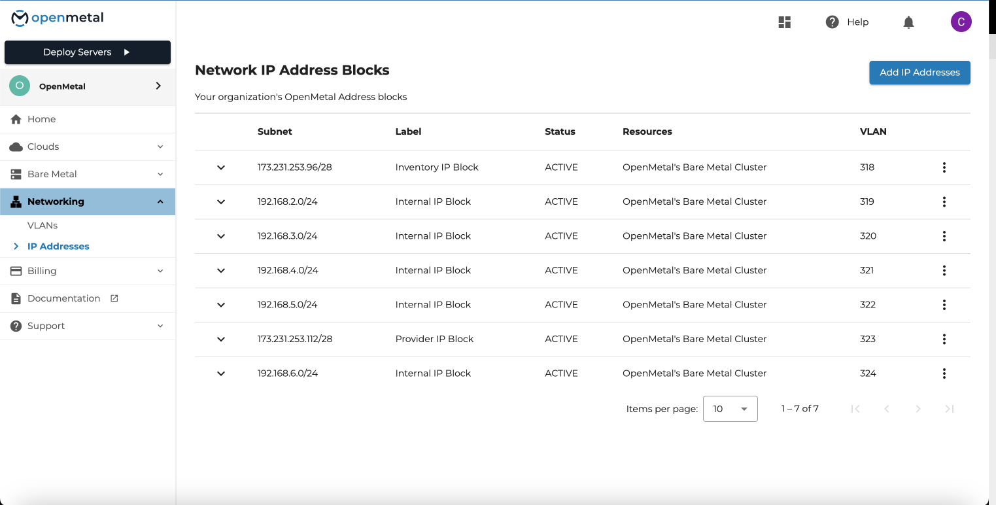Open the Items per page dropdown
The image size is (996, 505).
pos(730,409)
